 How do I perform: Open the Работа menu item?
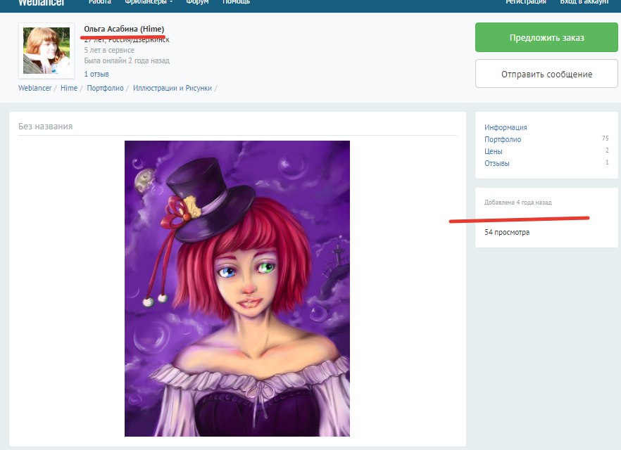tap(99, 2)
